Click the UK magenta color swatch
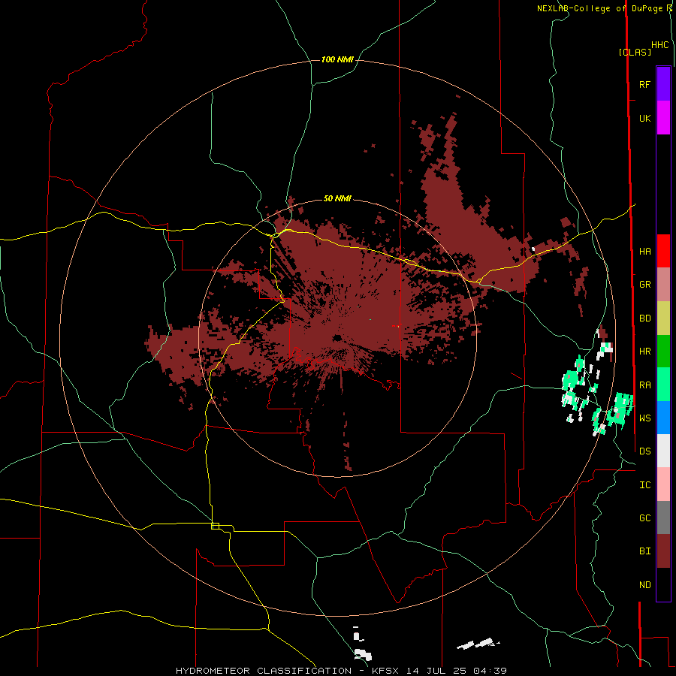The image size is (676, 676). (x=663, y=118)
